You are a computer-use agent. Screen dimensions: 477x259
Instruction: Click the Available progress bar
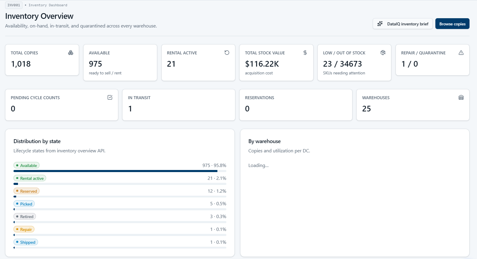coord(120,171)
